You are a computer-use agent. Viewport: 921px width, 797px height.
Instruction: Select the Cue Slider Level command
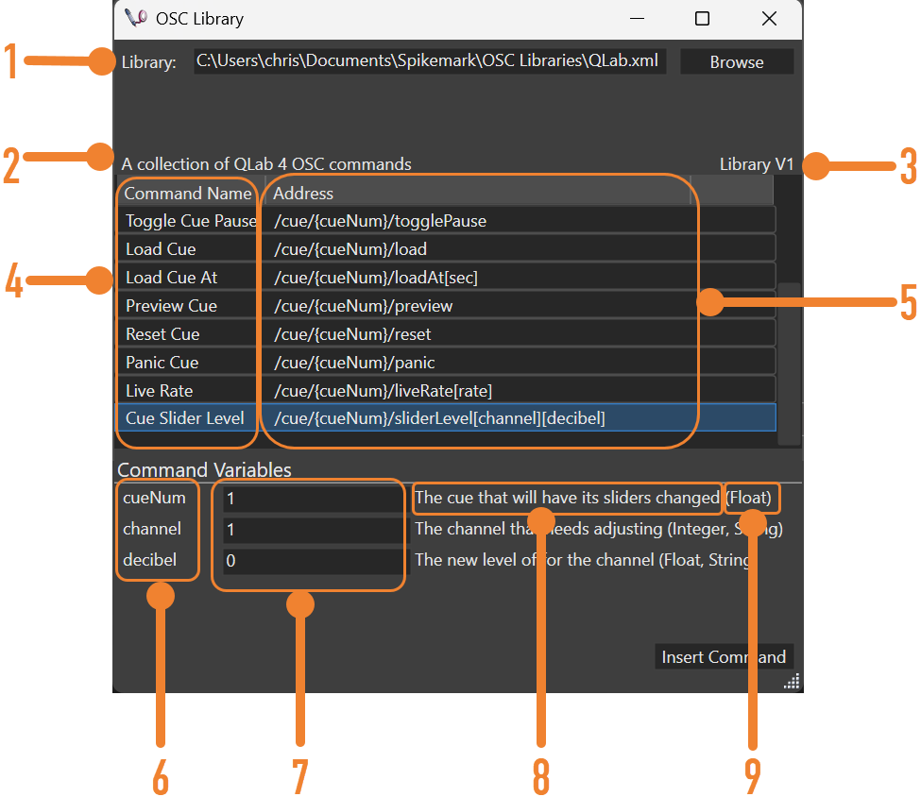187,417
